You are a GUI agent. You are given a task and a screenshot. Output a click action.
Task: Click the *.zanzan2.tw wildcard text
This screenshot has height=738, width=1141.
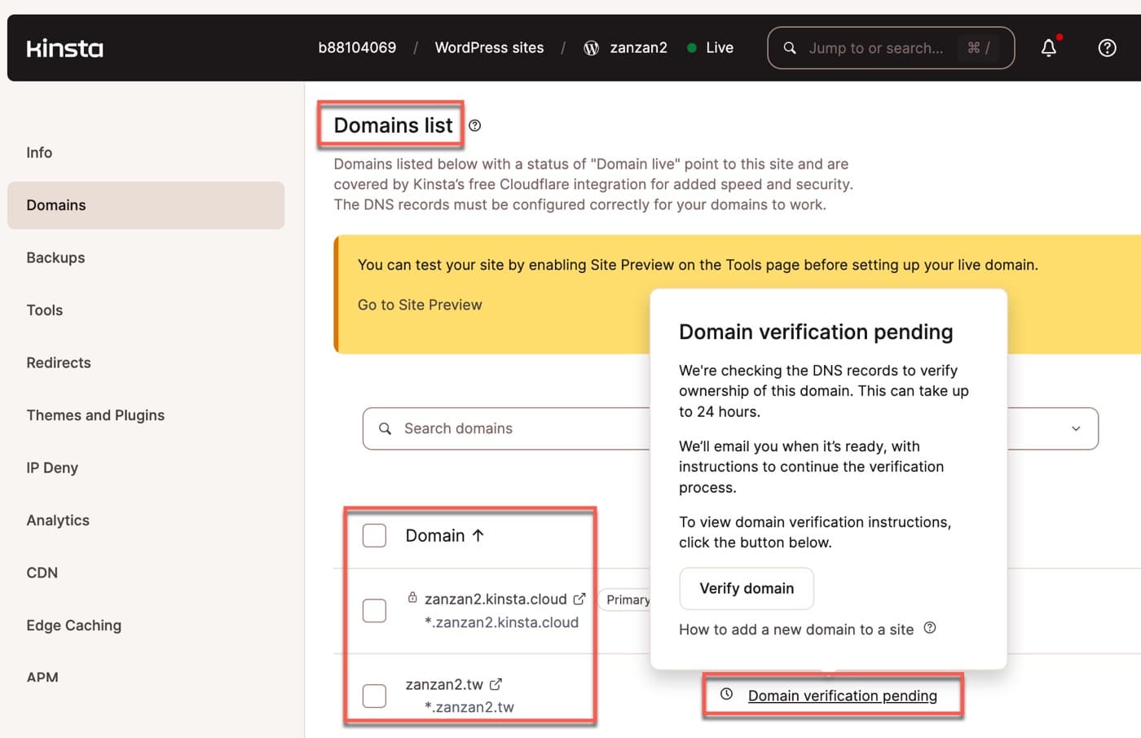469,707
